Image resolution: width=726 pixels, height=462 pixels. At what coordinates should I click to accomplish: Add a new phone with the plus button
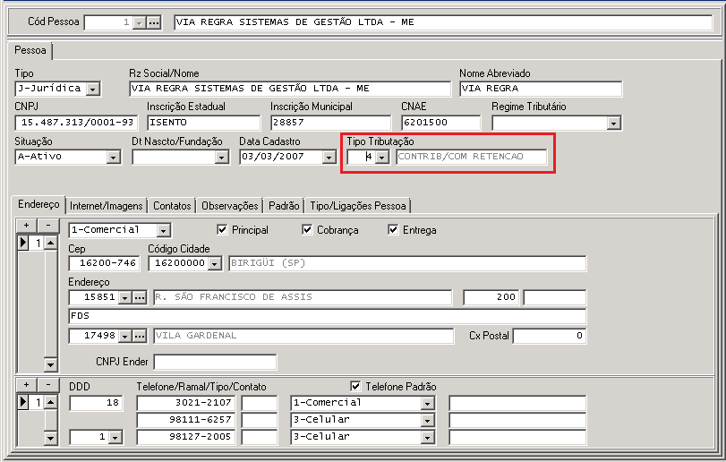coord(26,385)
